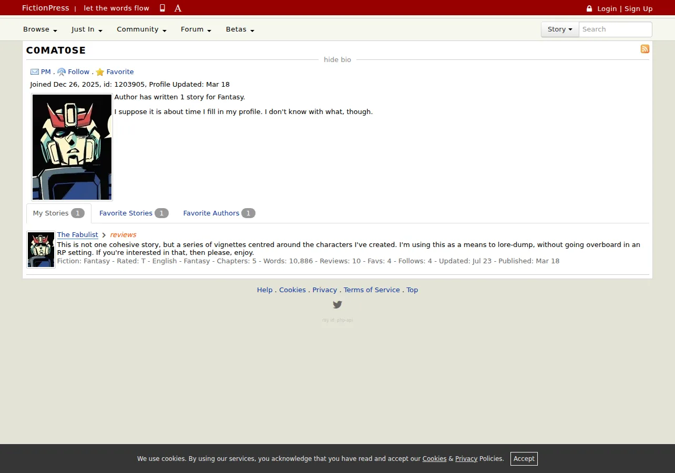This screenshot has height=473, width=675.
Task: Collapse the profile with hide bio
Action: 337,60
